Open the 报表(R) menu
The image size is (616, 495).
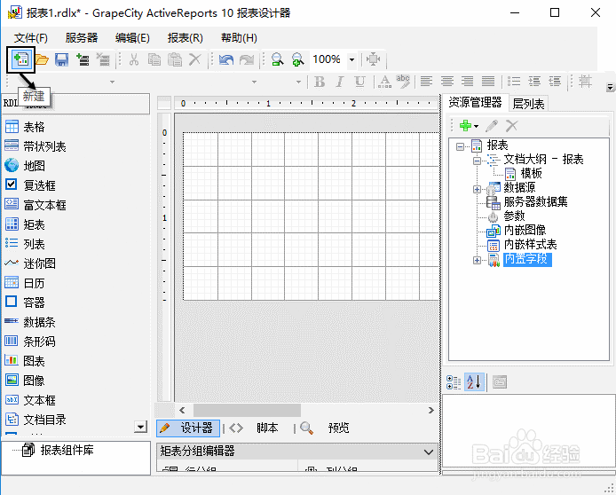point(185,38)
